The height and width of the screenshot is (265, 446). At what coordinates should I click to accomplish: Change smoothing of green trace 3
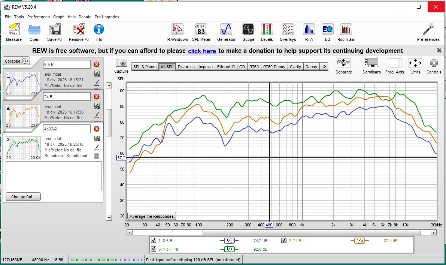(x=229, y=249)
